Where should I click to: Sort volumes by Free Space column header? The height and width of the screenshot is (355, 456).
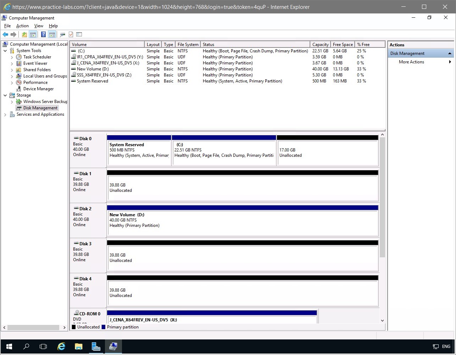(x=343, y=45)
